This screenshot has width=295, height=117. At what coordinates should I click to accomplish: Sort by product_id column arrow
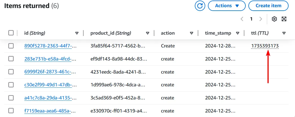tap(148, 33)
